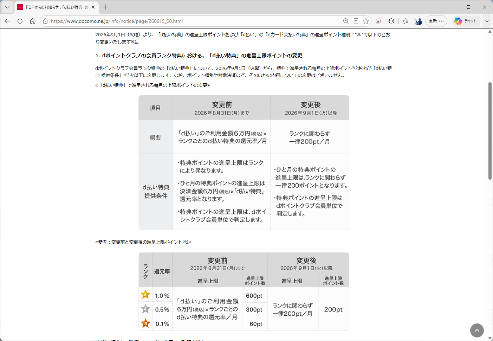Maximize the browser window
This screenshot has height=341, width=493.
[x=468, y=7]
